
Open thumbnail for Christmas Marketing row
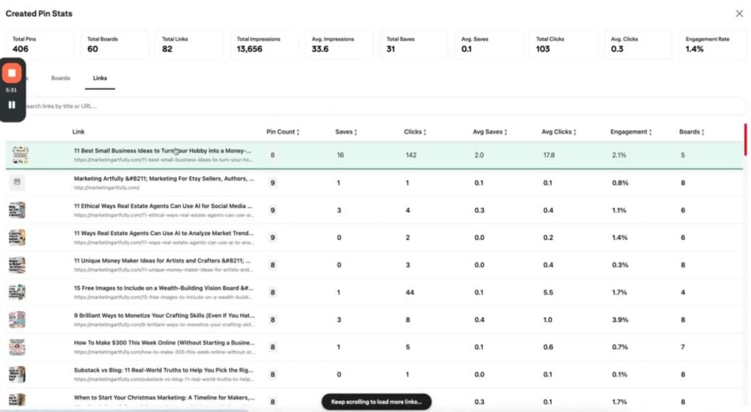point(18,400)
